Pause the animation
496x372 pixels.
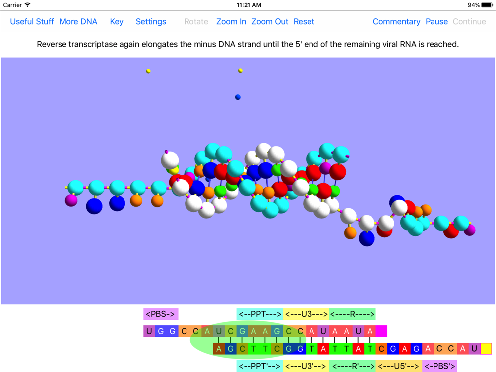pos(436,21)
